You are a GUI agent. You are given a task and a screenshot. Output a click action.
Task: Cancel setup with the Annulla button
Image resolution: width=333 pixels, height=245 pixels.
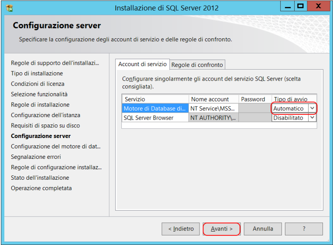(x=263, y=229)
